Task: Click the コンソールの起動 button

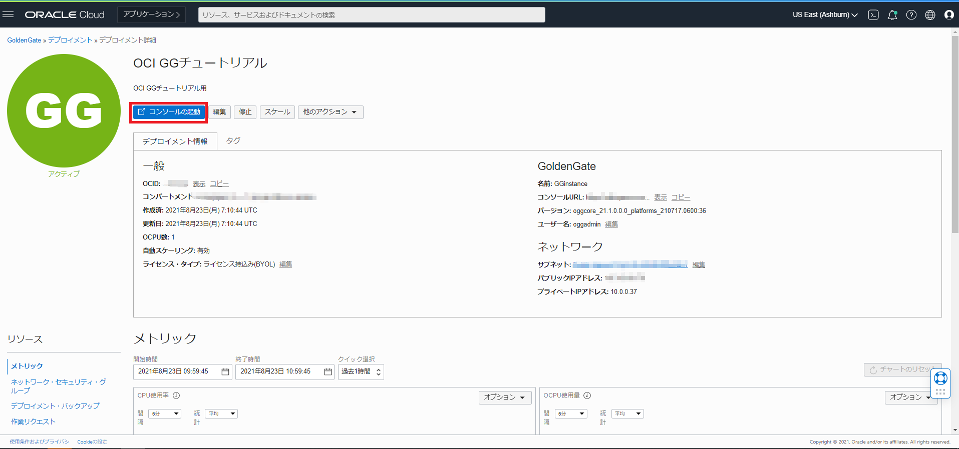Action: tap(169, 112)
